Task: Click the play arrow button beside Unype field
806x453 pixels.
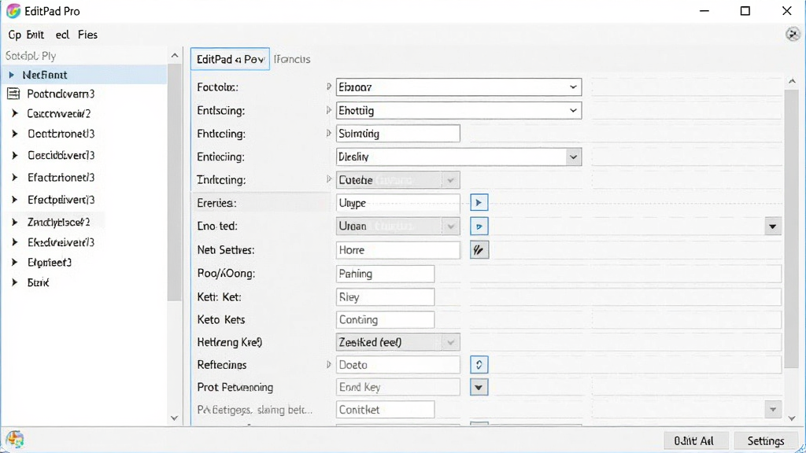Action: [x=479, y=203]
